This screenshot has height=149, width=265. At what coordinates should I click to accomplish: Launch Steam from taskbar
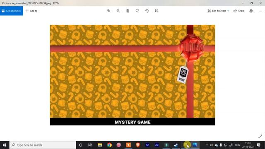point(176,145)
